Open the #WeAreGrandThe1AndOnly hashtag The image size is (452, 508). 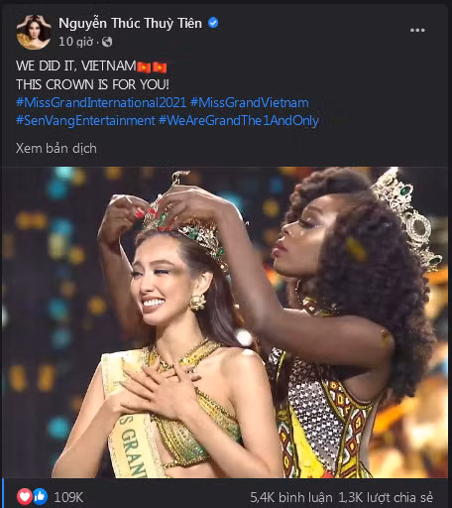pos(239,120)
